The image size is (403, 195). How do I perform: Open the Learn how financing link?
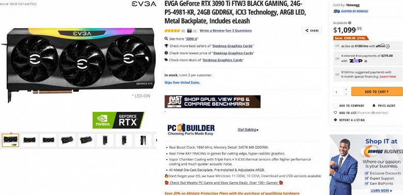[388, 76]
